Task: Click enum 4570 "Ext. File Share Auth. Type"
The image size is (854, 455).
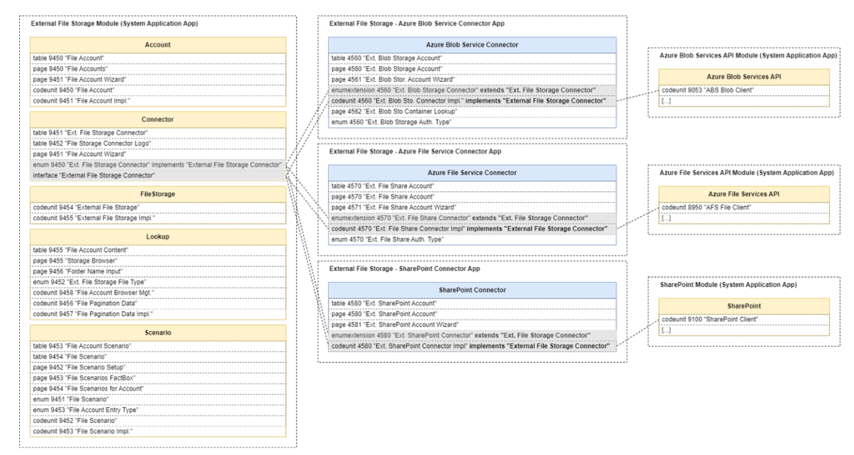Action: click(x=473, y=239)
